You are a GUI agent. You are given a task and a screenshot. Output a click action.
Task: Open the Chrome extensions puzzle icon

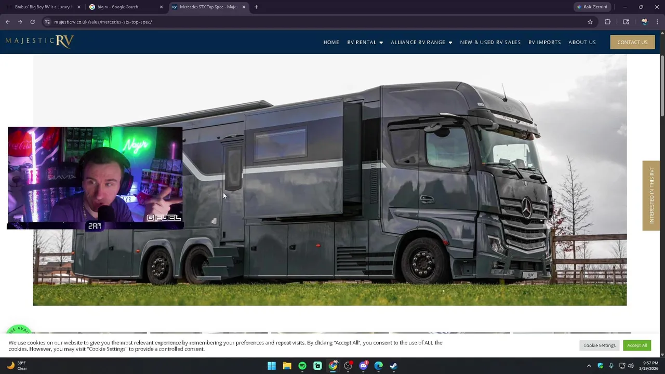[608, 22]
